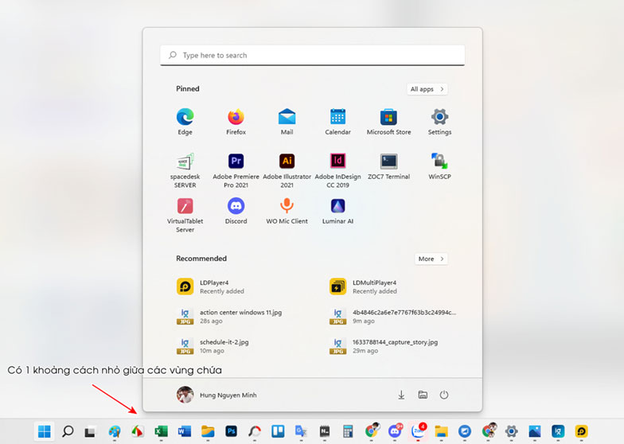The width and height of the screenshot is (624, 444).
Task: Open Paint palette icon on the taskbar
Action: [115, 431]
